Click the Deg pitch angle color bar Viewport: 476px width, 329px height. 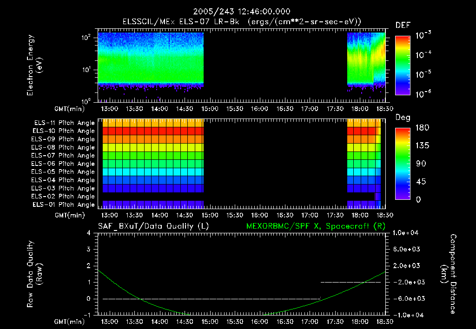pos(403,164)
